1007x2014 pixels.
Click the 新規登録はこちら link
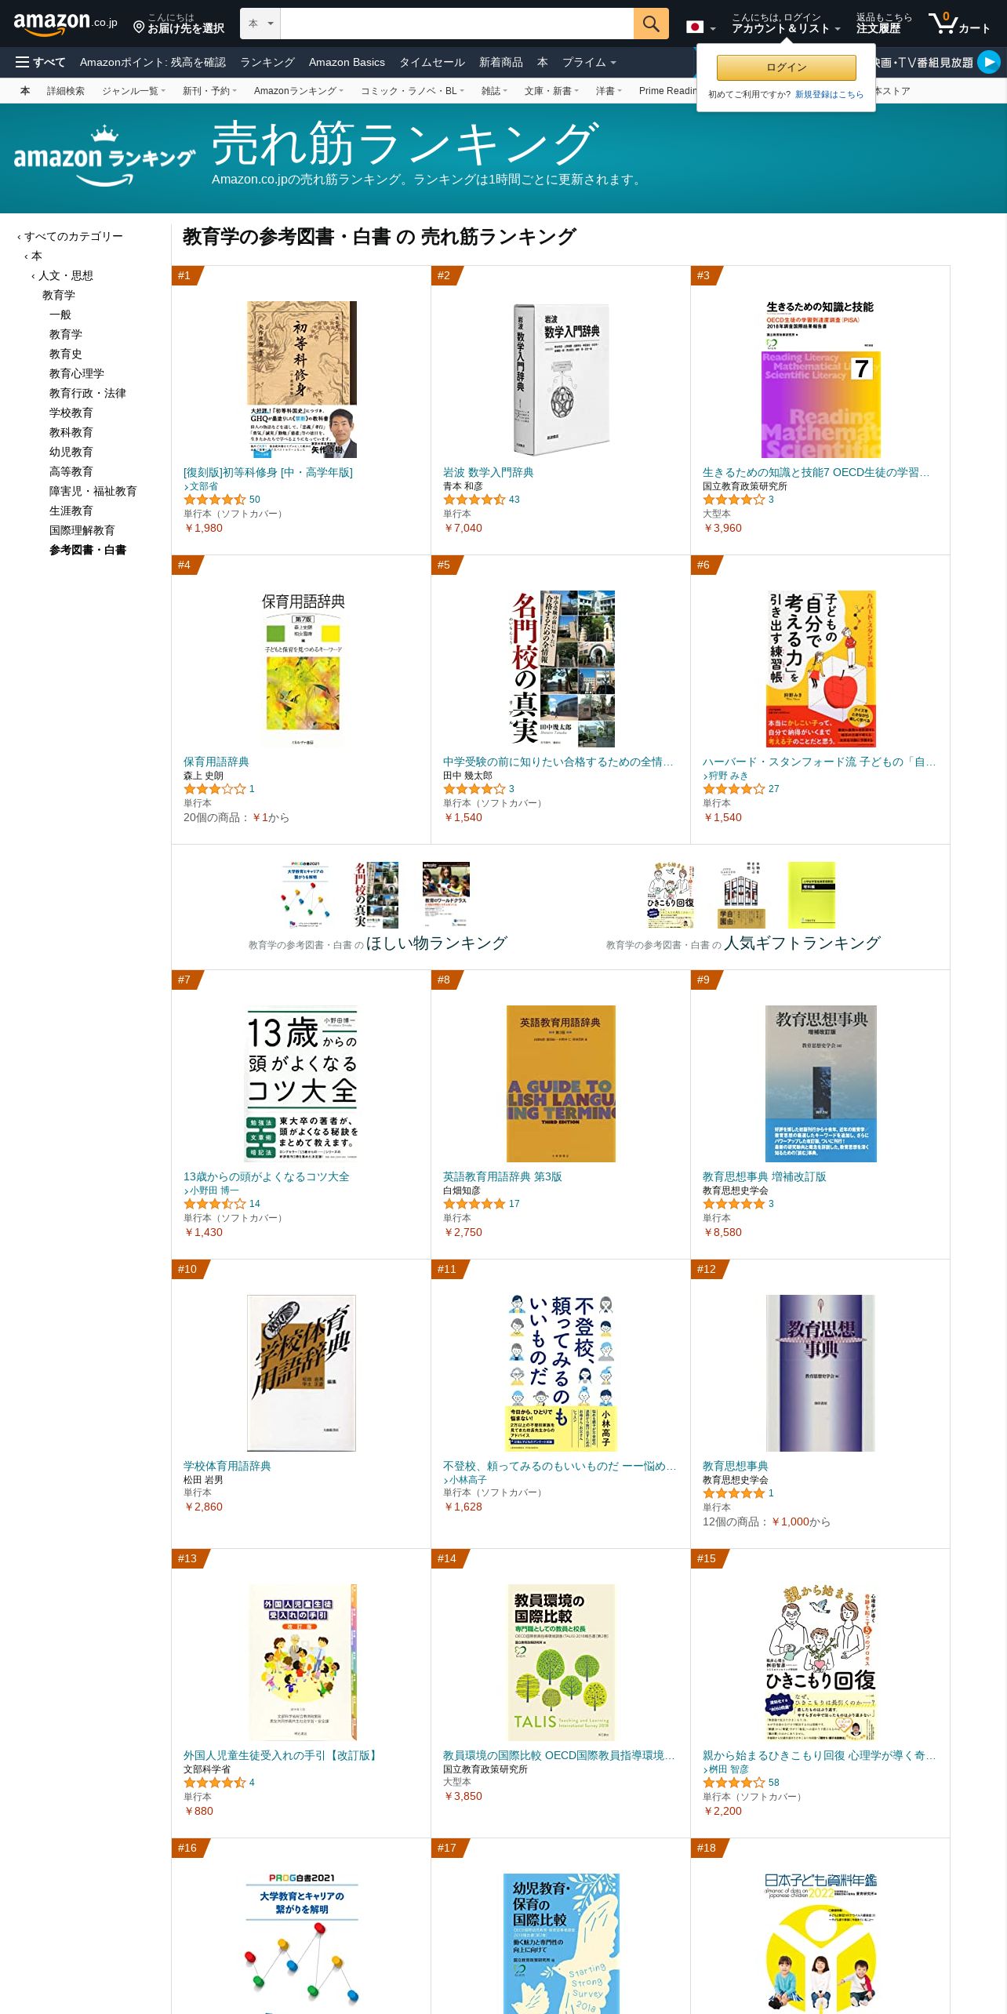click(x=829, y=94)
